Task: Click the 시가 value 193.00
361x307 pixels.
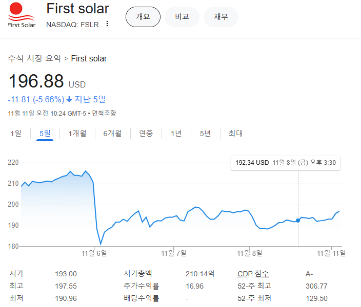Action: tap(66, 274)
